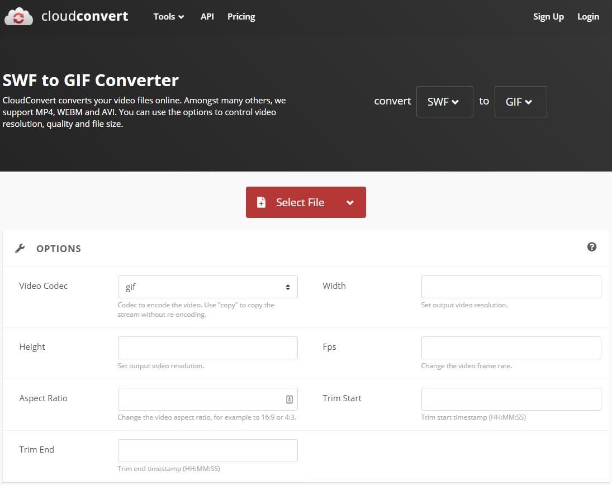Click the CloudConvert cloud logo icon
Image resolution: width=612 pixels, height=485 pixels.
(x=18, y=17)
